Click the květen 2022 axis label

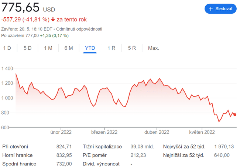[x=202, y=132]
